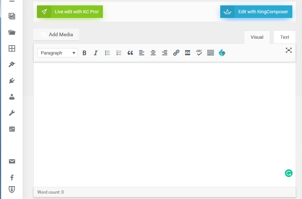Open the grid layout icon in the sidebar

pos(12,48)
